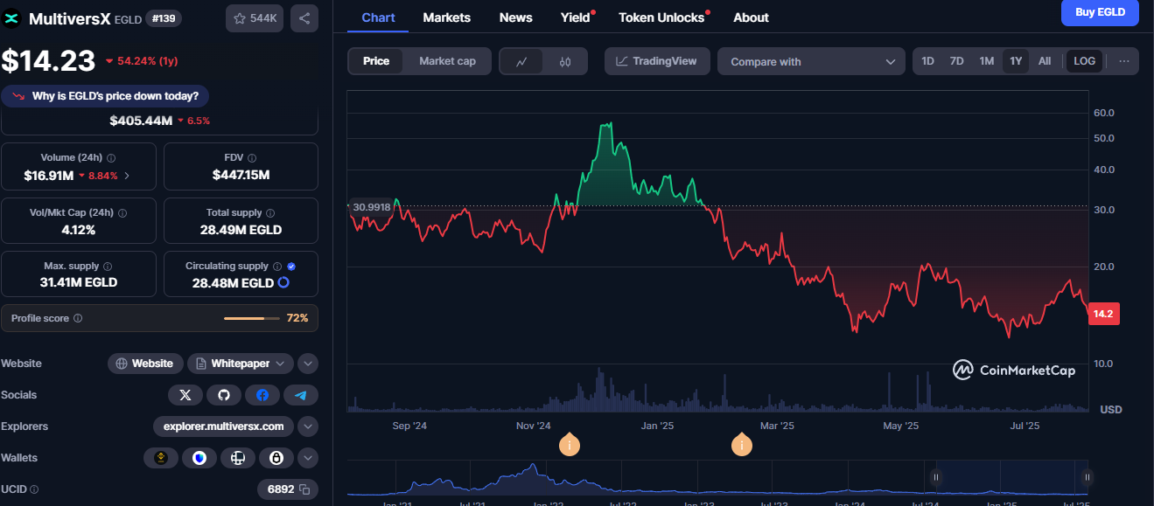Image resolution: width=1154 pixels, height=506 pixels.
Task: Click the Buy EGLD button
Action: (x=1100, y=12)
